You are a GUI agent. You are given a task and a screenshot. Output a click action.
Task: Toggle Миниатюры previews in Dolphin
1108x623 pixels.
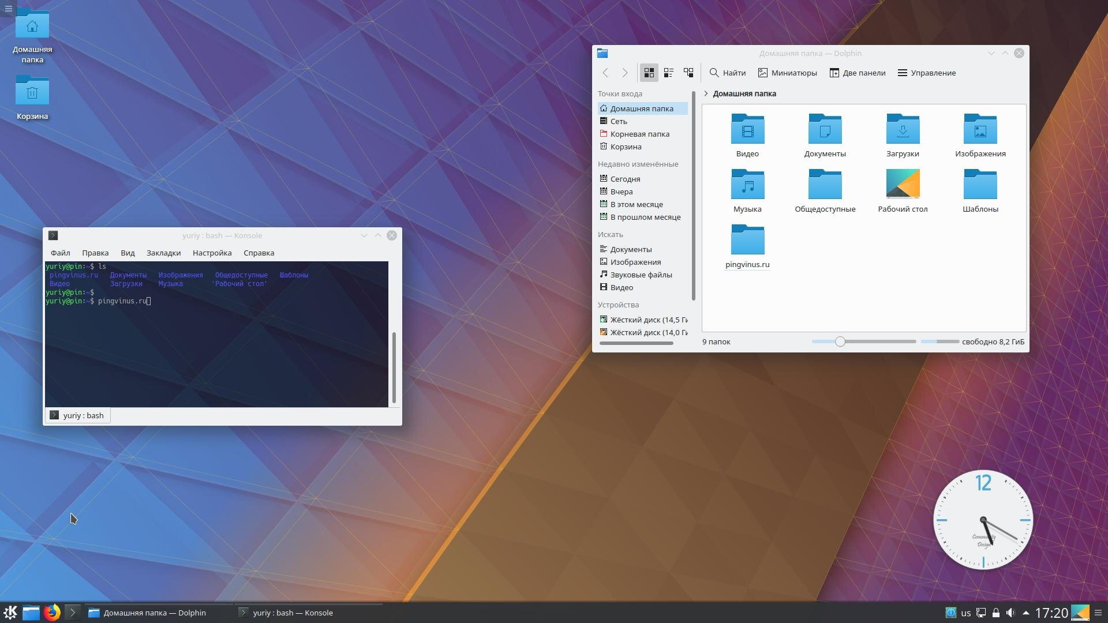(787, 73)
